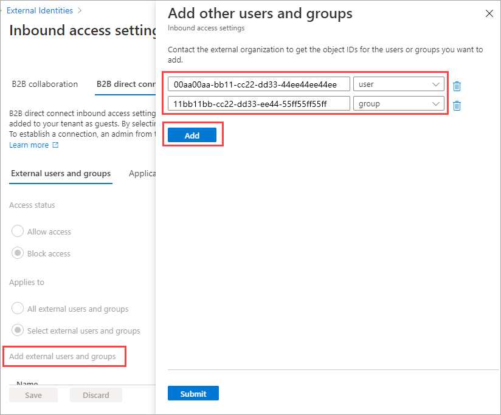Open the Learn more external link

point(34,145)
